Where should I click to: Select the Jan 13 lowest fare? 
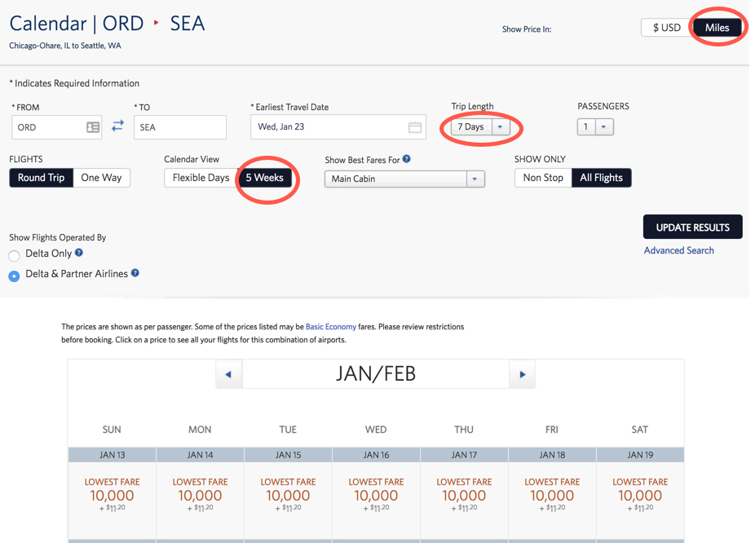pos(112,495)
